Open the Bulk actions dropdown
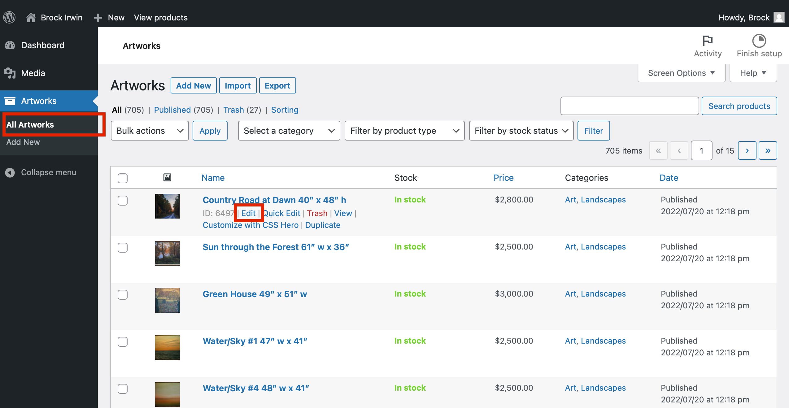The height and width of the screenshot is (408, 789). [x=150, y=131]
